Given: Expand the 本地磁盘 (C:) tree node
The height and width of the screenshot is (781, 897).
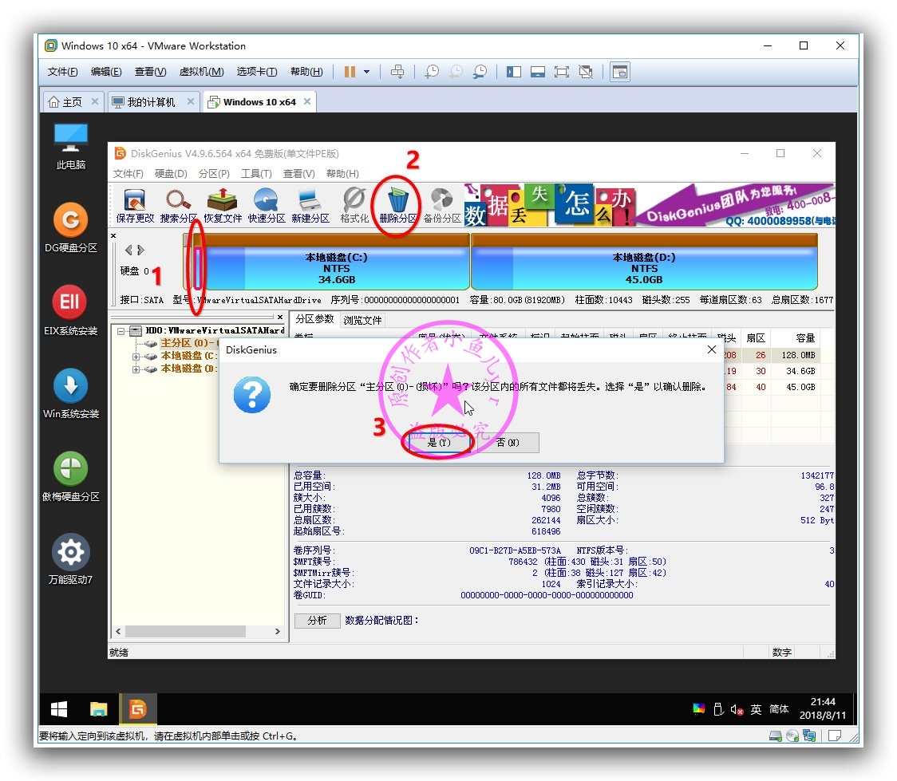Looking at the screenshot, I should (x=136, y=356).
